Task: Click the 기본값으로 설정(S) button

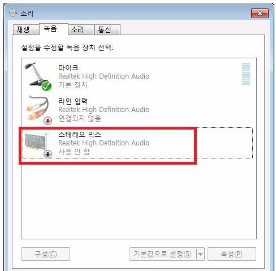Action: [163, 254]
